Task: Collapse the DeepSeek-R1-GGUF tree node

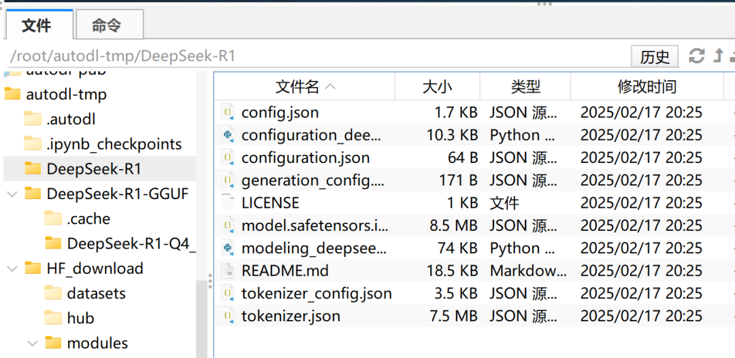Action: click(x=13, y=194)
